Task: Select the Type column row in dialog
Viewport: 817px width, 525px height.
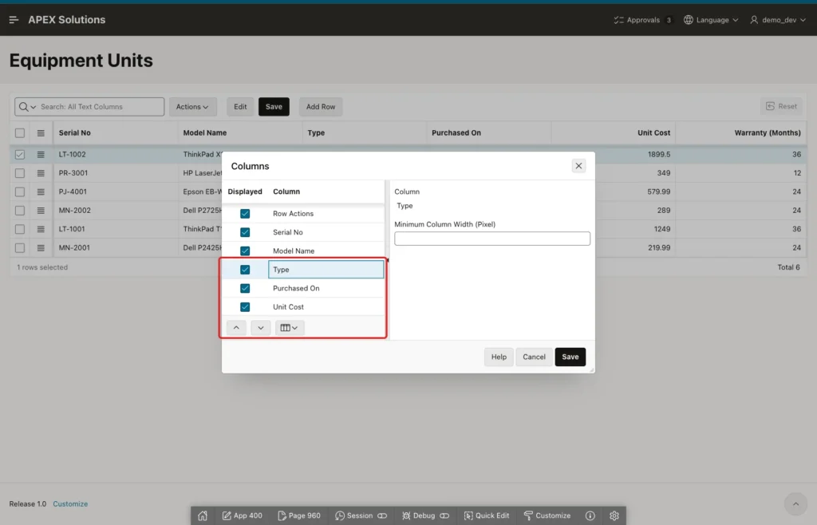Action: pyautogui.click(x=326, y=270)
